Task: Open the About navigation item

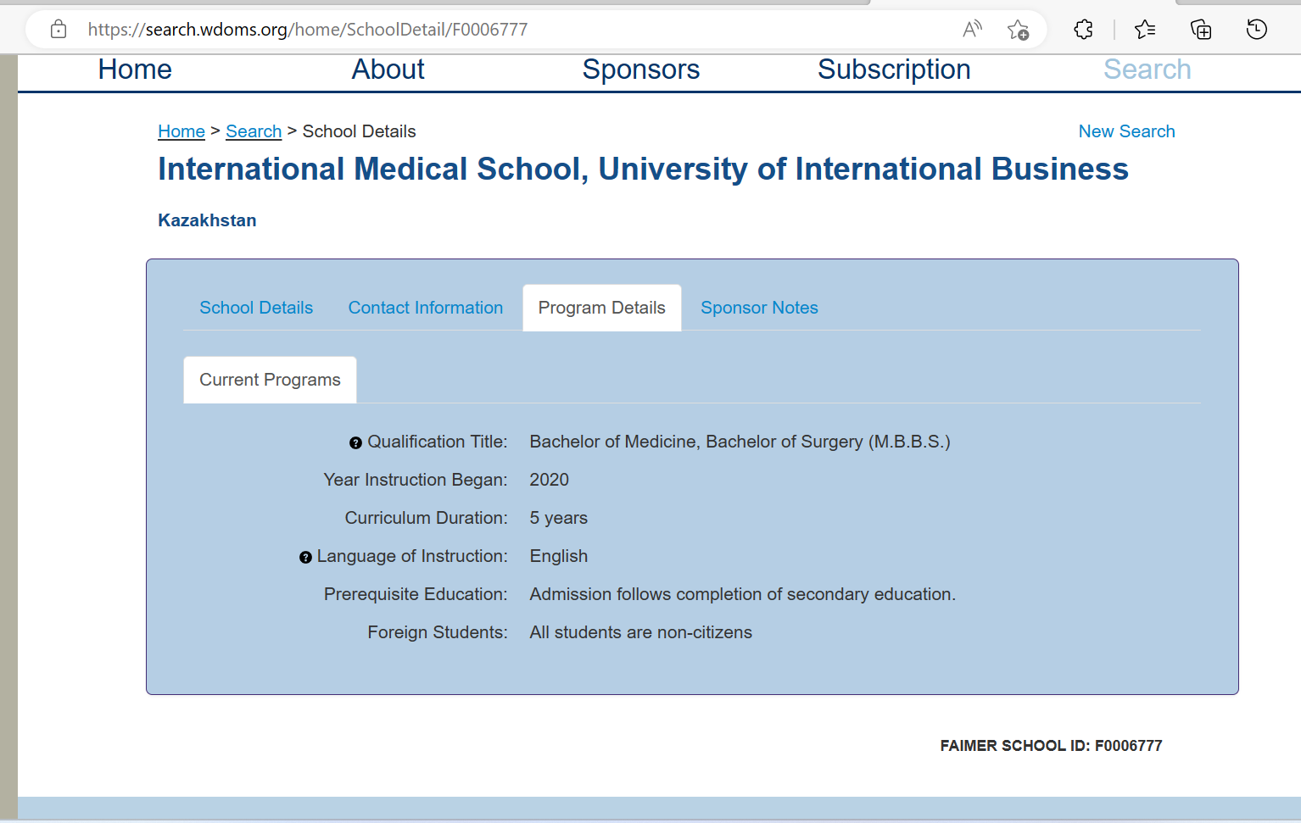Action: [x=388, y=70]
